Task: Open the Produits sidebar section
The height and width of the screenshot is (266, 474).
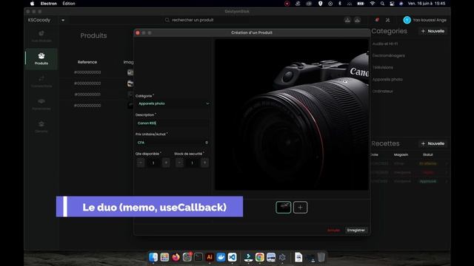Action: [x=41, y=59]
